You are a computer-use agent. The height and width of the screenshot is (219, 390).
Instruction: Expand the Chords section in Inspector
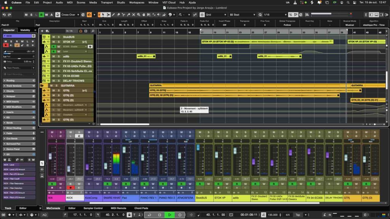point(19,91)
